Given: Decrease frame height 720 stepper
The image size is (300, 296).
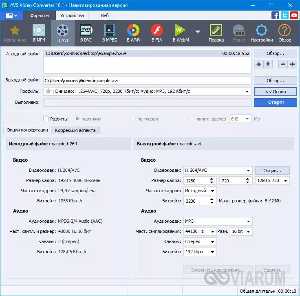Looking at the screenshot, I should [x=247, y=182].
